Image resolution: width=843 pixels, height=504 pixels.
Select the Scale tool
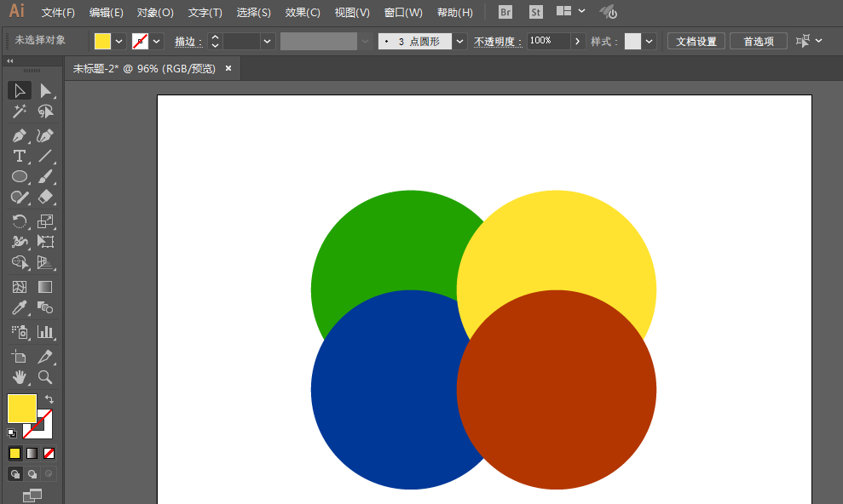45,221
